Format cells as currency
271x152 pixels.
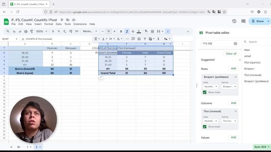[53, 31]
